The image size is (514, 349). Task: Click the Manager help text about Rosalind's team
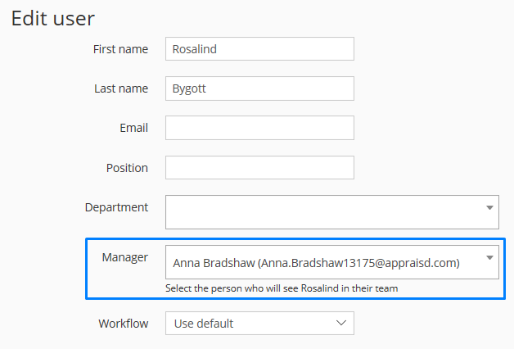coord(282,288)
